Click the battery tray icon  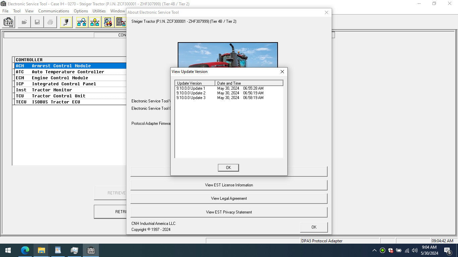point(399,250)
